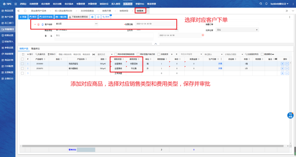Screen dimensions: 296x157
Task: Click the minus icon in row 2
Action: [287, 68]
